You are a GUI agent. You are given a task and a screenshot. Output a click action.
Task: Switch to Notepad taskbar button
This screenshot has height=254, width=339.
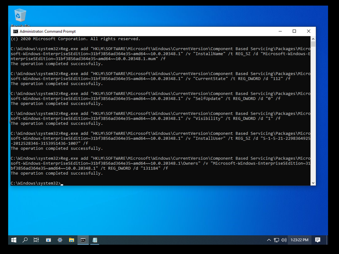pos(95,240)
